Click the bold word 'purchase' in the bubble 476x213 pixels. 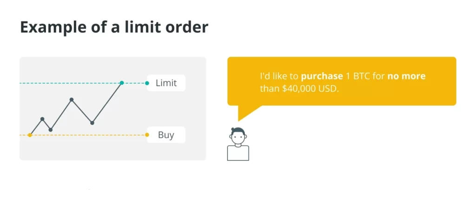(322, 76)
